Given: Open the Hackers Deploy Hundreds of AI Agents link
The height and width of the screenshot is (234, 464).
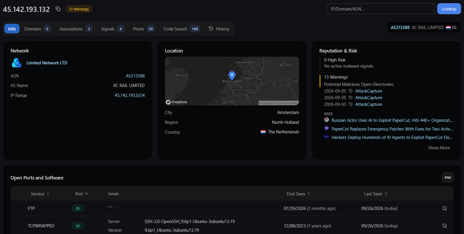Looking at the screenshot, I should coord(392,137).
